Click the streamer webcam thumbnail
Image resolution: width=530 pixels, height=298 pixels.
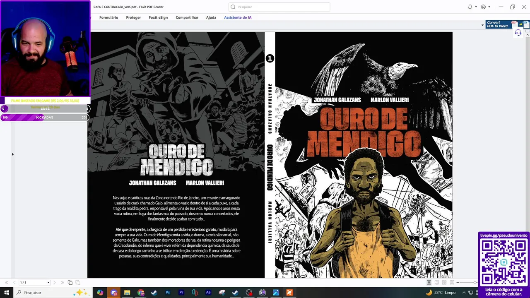pos(45,48)
